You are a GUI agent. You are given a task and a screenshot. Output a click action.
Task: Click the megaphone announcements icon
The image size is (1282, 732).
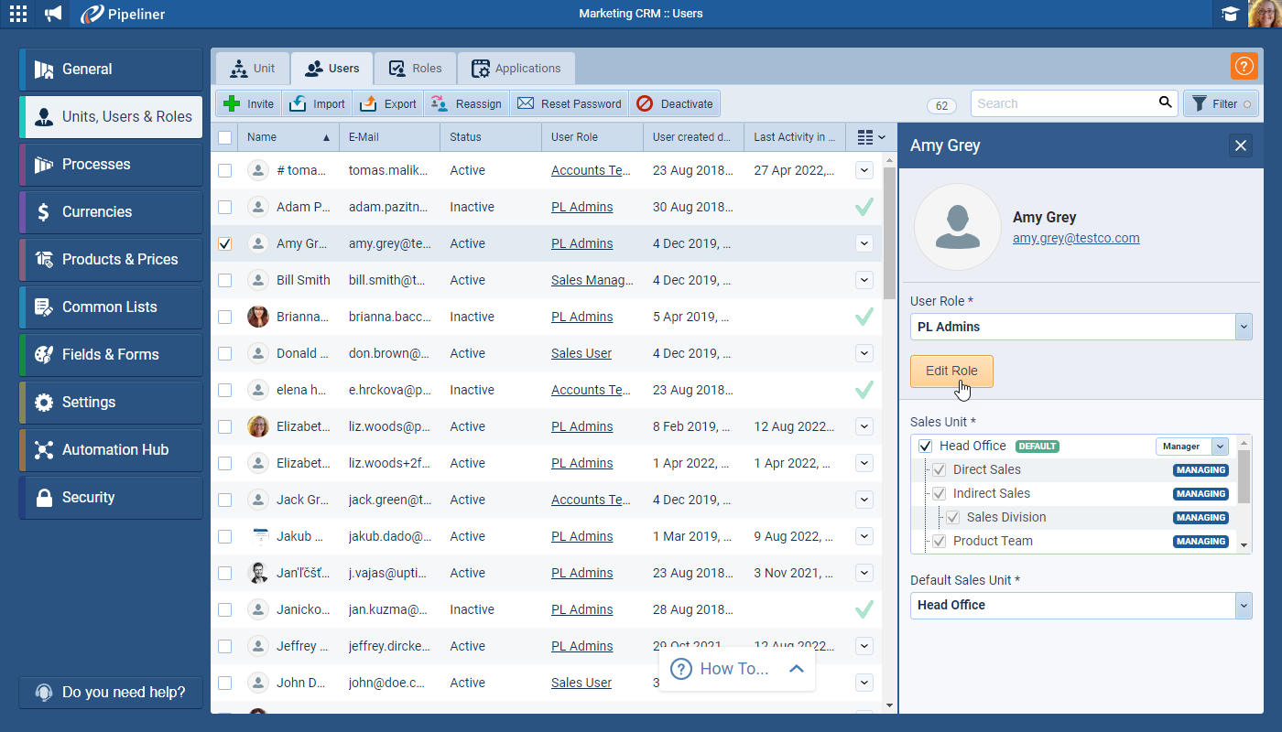click(54, 14)
